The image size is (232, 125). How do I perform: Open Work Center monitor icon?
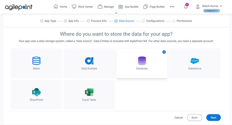[74, 7]
